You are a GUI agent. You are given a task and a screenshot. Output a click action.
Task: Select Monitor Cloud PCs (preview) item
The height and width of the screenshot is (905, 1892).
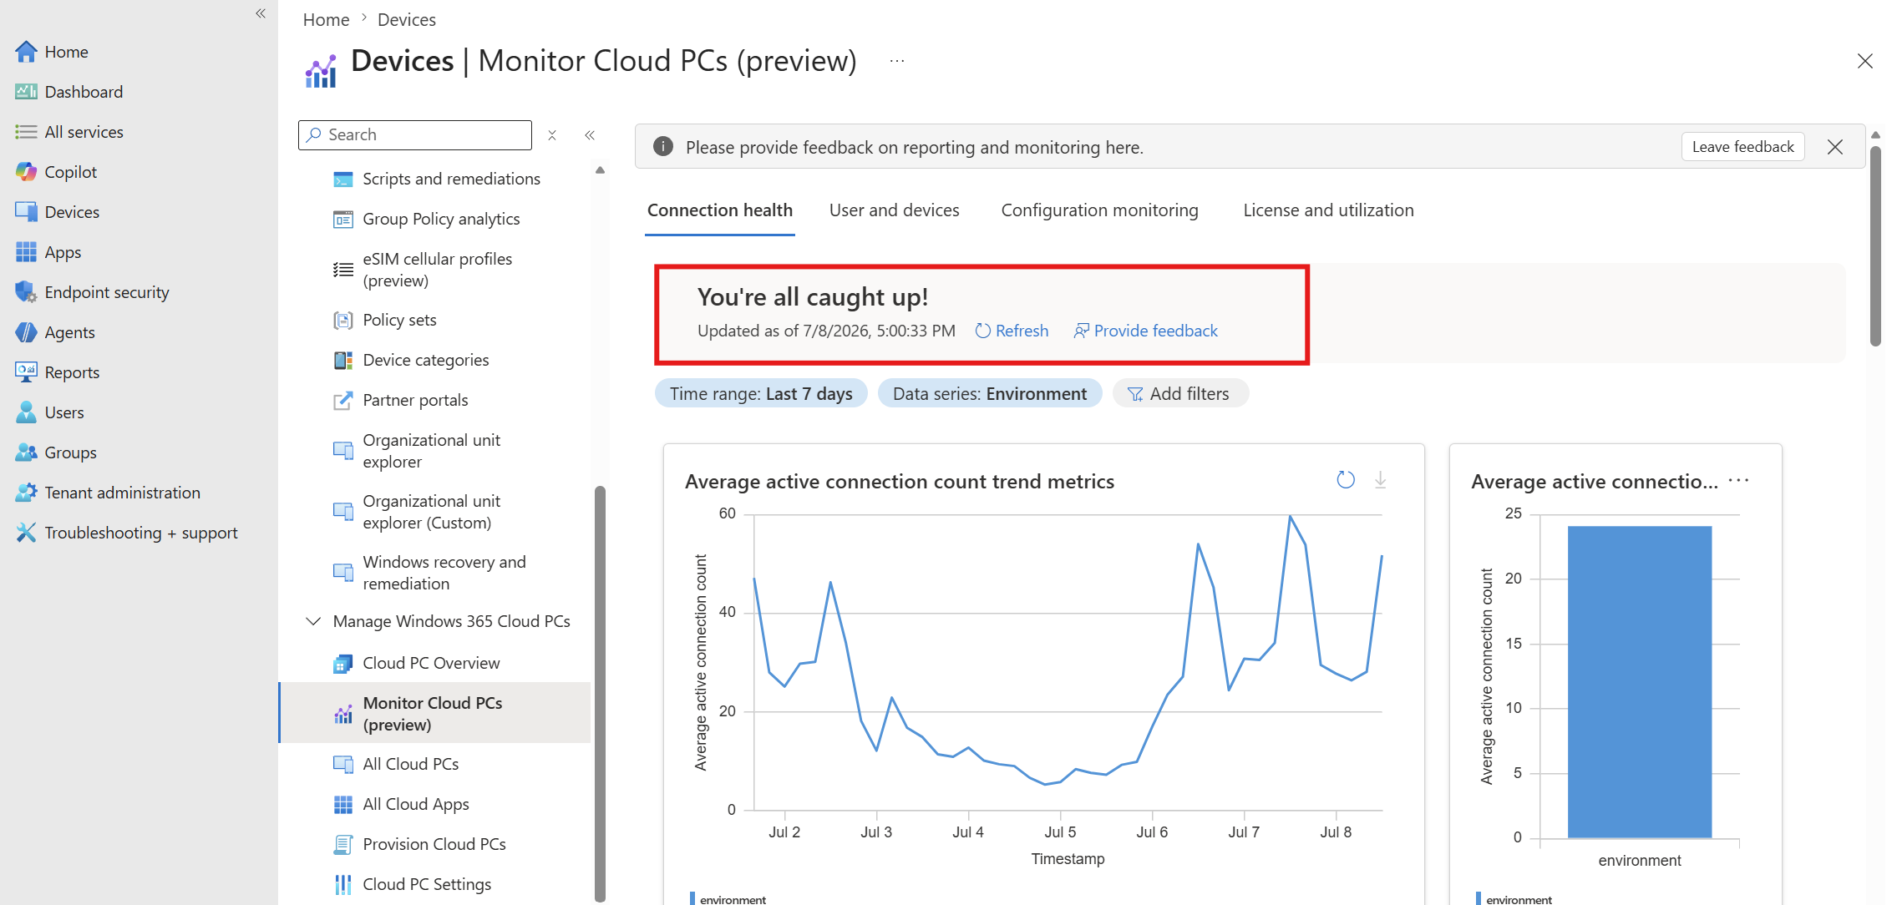[435, 714]
